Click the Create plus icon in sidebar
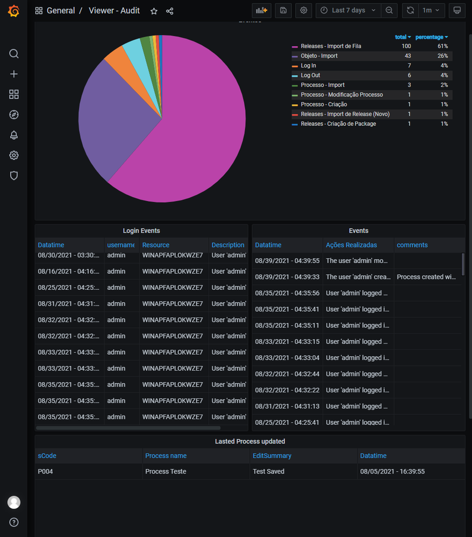Viewport: 472px width, 537px height. click(x=14, y=74)
